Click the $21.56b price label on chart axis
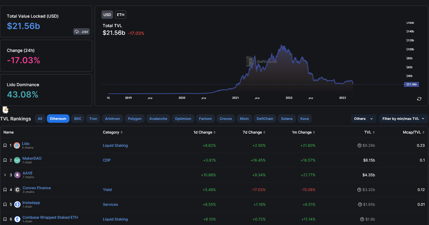The image size is (429, 225). tap(411, 84)
